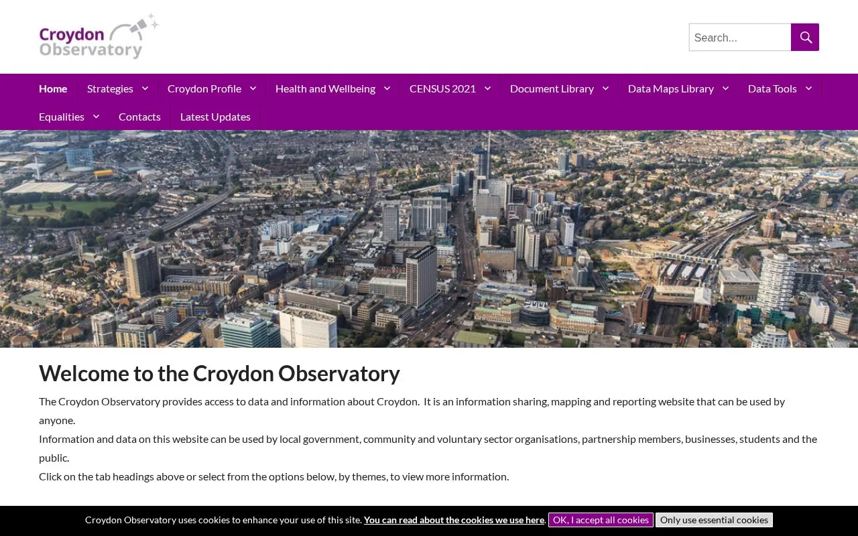Image resolution: width=858 pixels, height=536 pixels.
Task: Read about the cookies we use link
Action: 454,520
